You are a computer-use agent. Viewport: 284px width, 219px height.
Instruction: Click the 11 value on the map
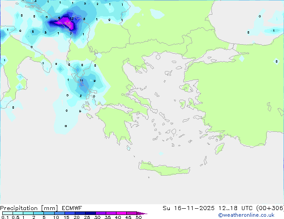82,80
